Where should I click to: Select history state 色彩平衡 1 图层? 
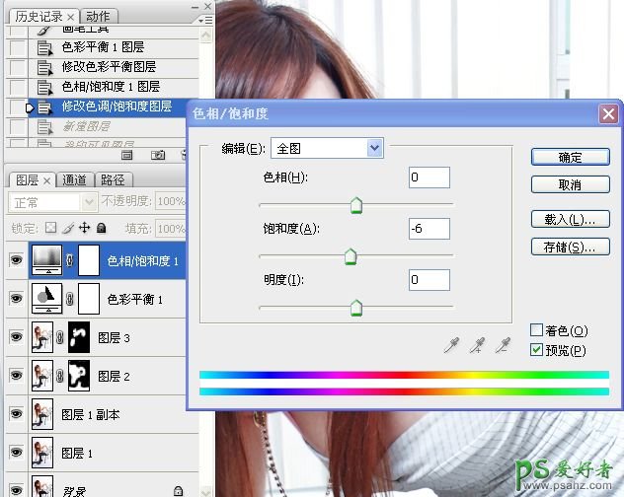[103, 48]
